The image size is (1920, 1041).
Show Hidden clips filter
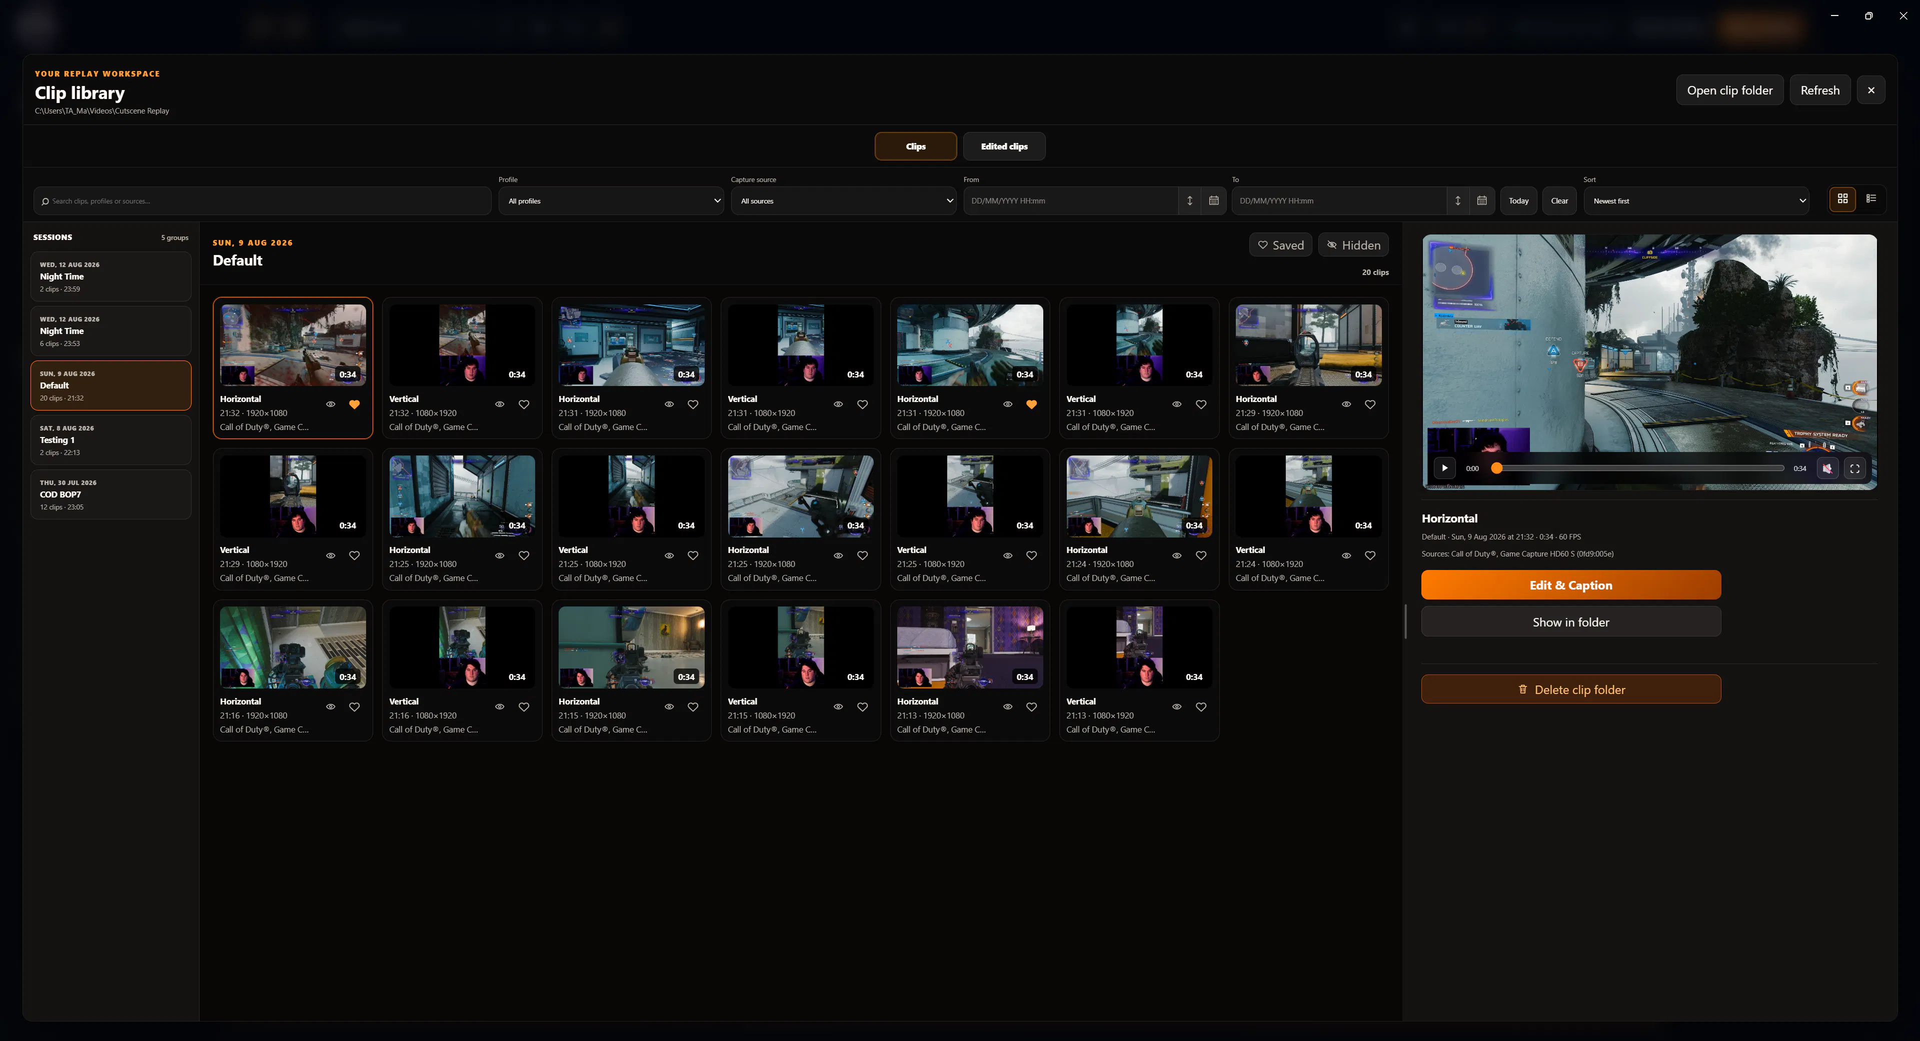tap(1353, 245)
